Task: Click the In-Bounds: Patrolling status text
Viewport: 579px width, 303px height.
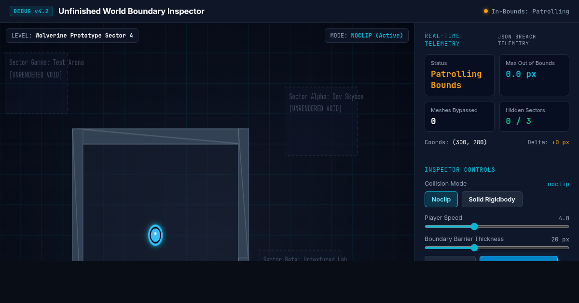Action: (x=530, y=11)
